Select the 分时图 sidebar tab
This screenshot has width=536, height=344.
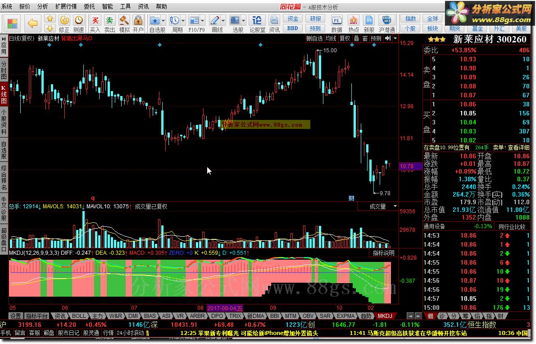pos(4,70)
